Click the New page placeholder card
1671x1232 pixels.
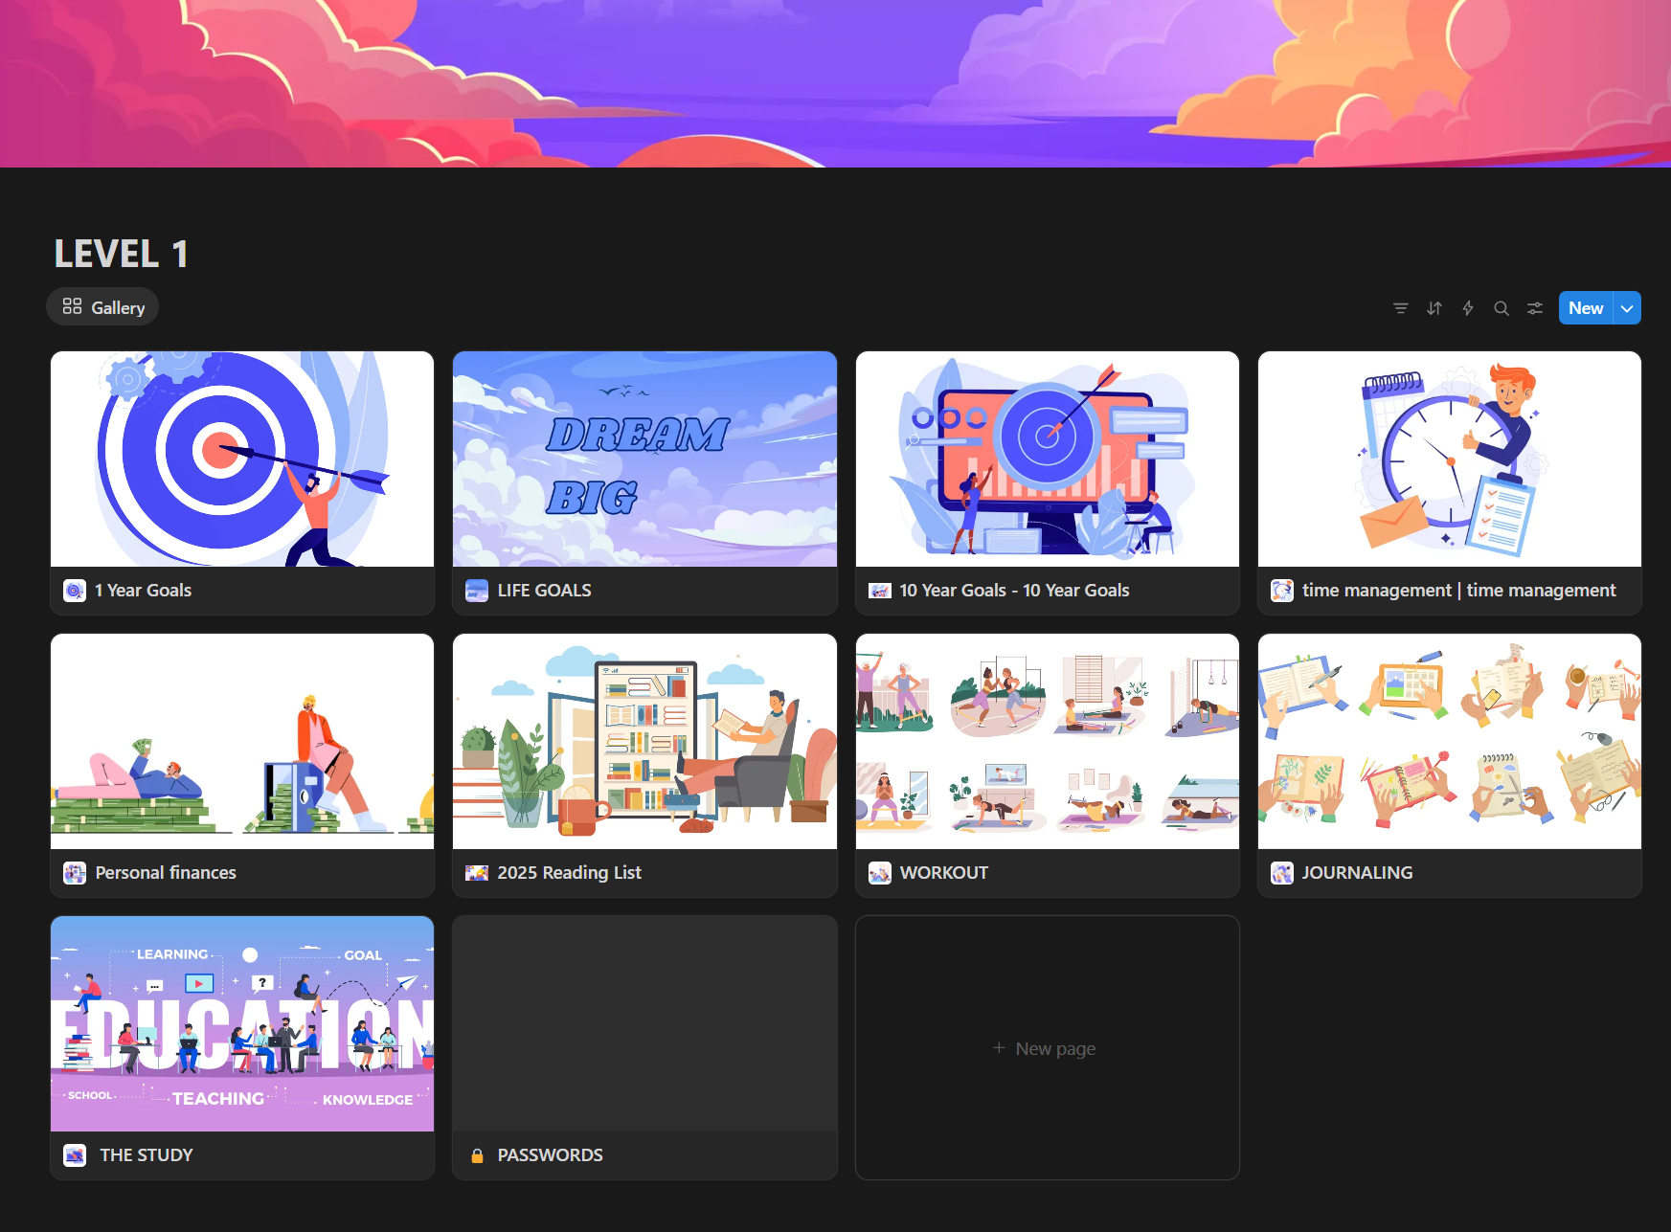1046,1047
